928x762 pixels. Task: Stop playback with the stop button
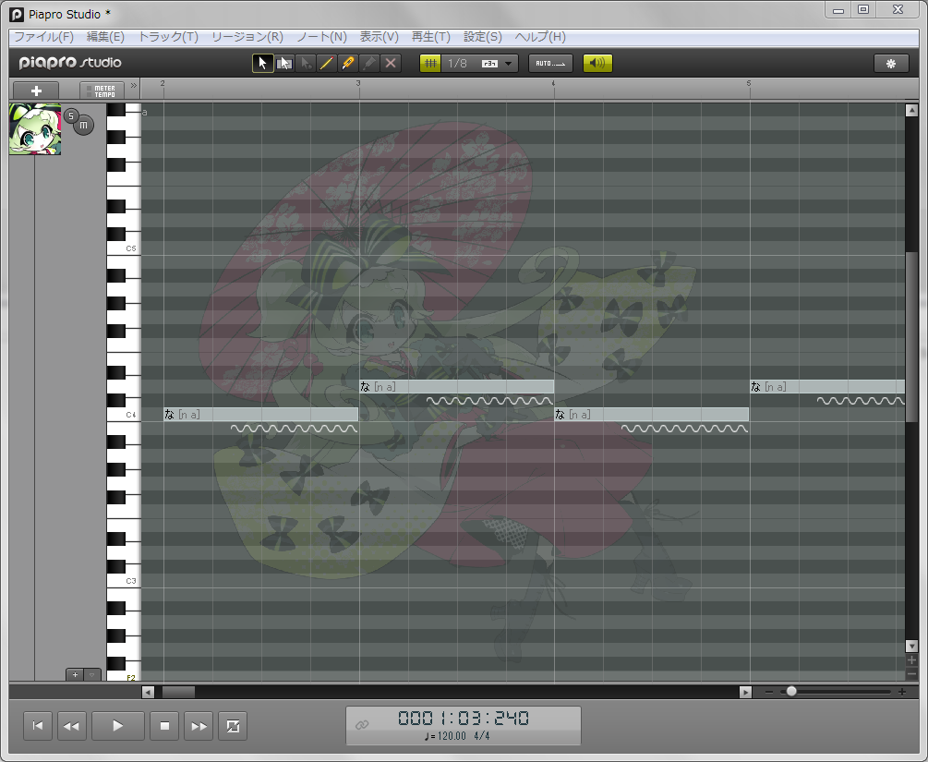click(x=164, y=726)
